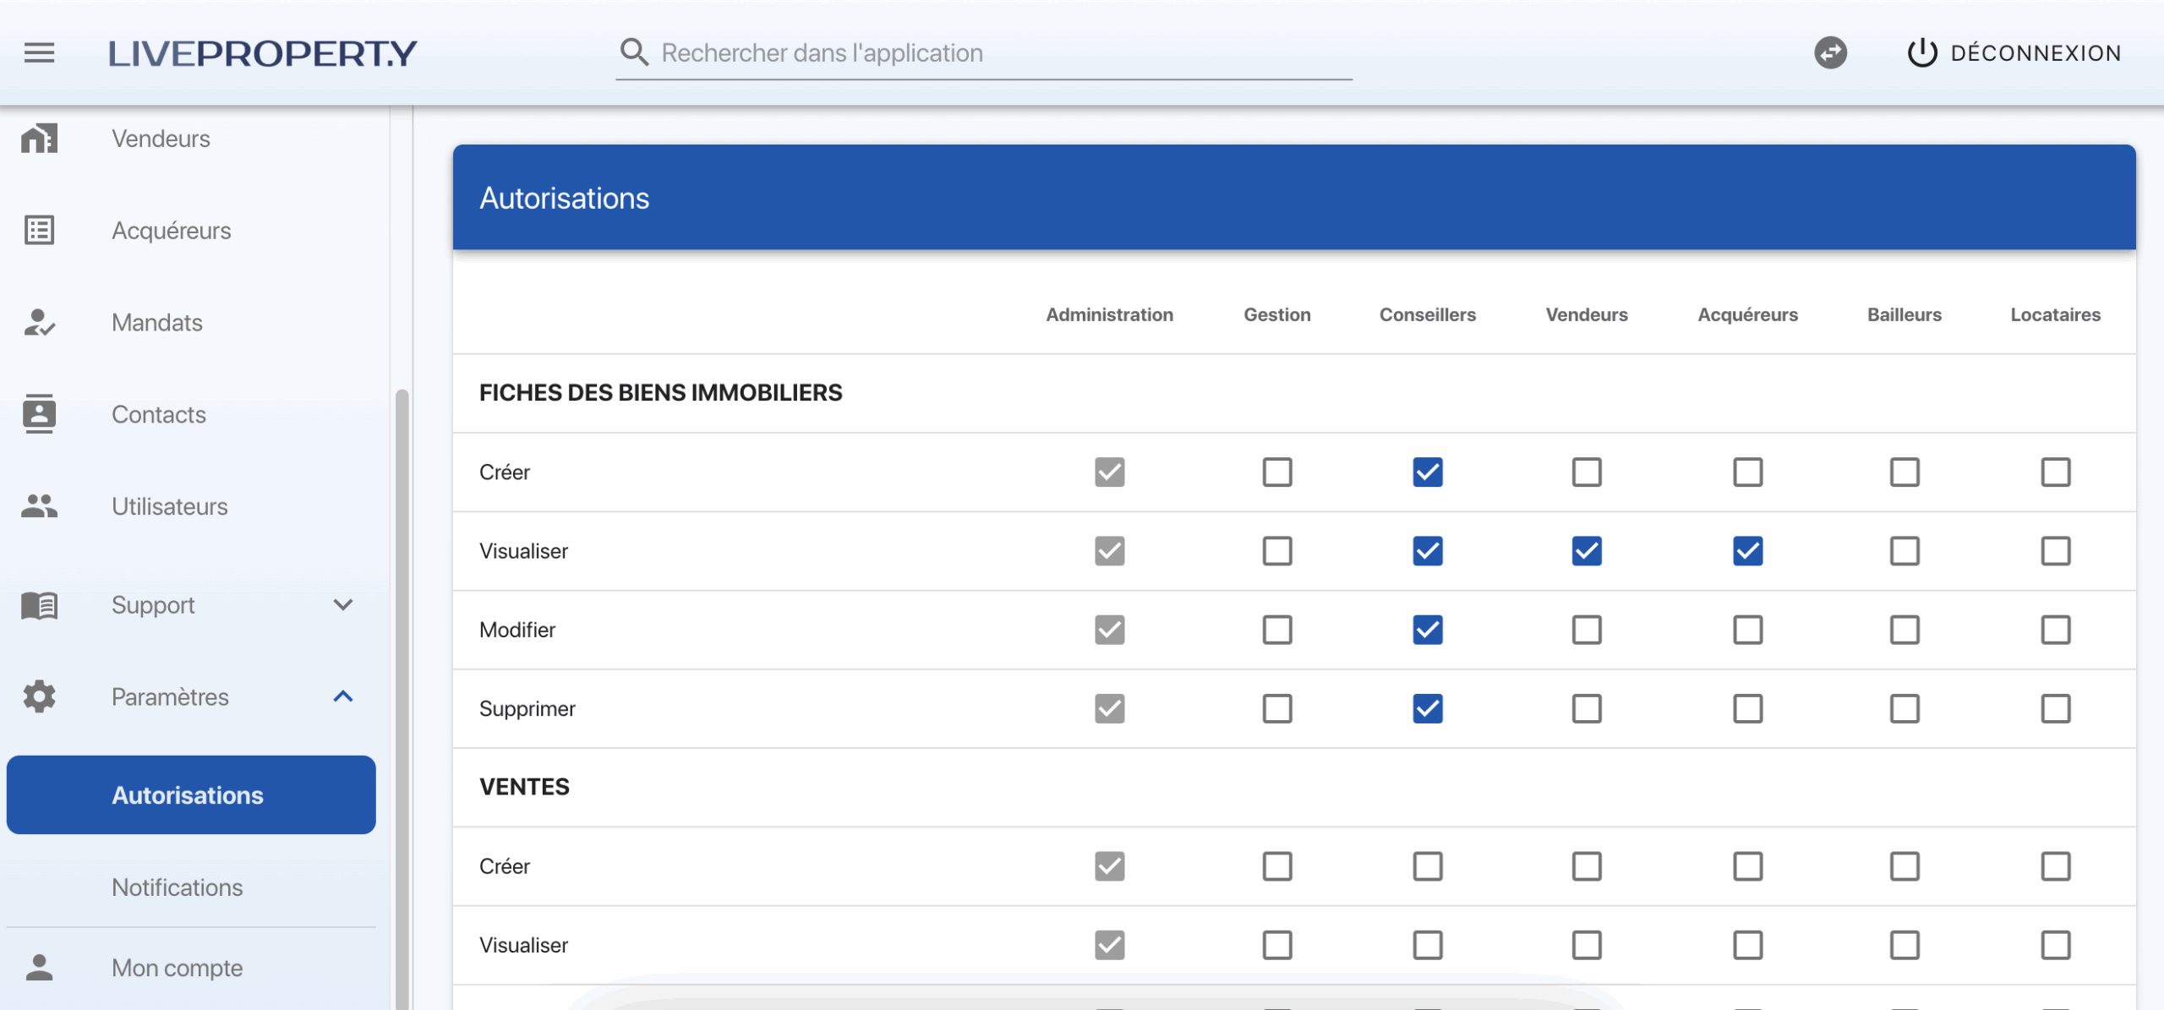
Task: Open the hamburger menu icon
Action: [x=39, y=53]
